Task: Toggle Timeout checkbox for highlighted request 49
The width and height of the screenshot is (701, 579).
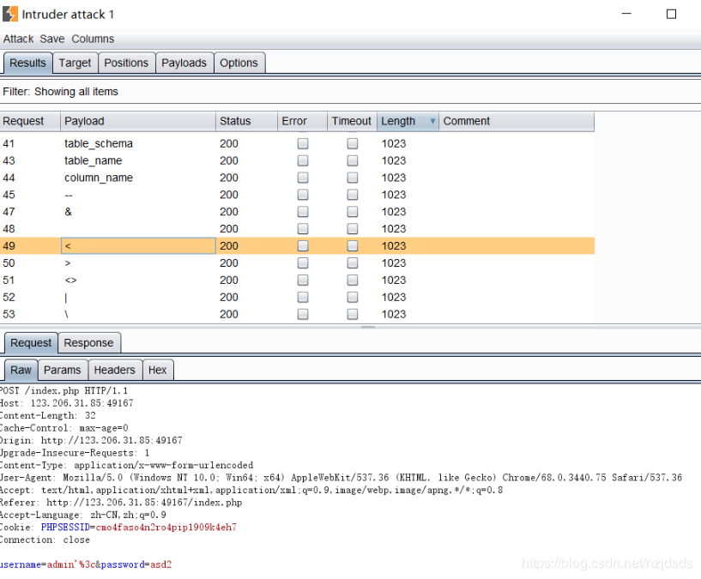Action: pyautogui.click(x=353, y=245)
